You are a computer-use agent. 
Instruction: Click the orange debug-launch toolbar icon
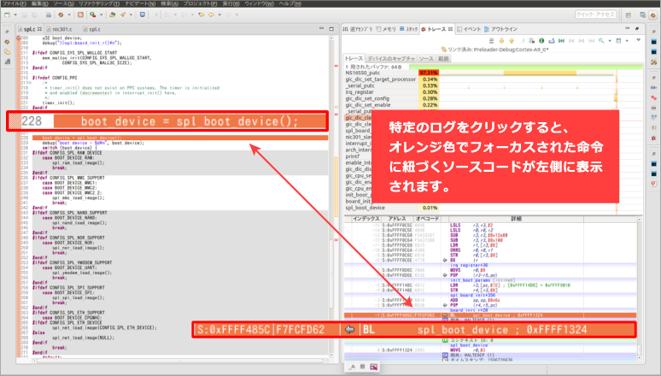pos(61,15)
